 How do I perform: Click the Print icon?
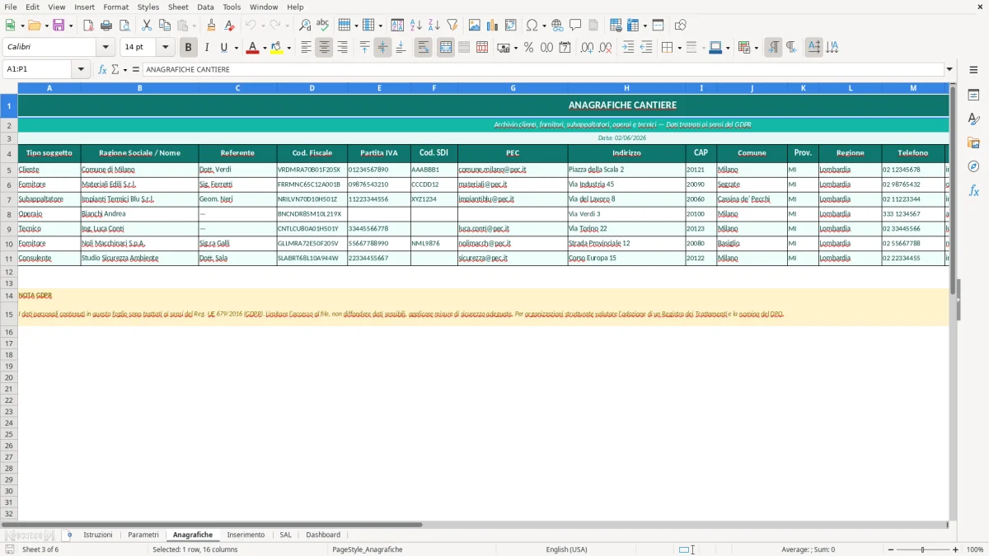click(106, 26)
